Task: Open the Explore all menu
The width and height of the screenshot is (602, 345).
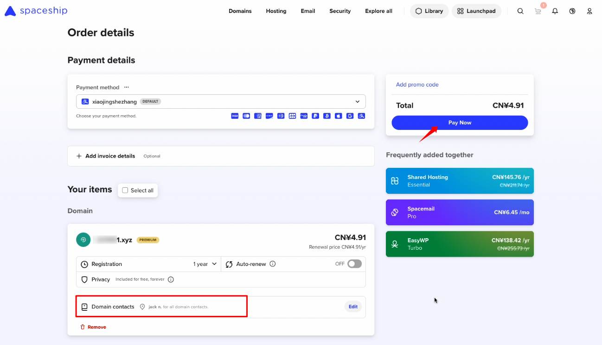Action: (378, 11)
